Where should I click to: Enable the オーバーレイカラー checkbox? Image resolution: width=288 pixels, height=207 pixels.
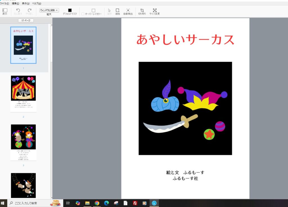pyautogui.click(x=83, y=14)
